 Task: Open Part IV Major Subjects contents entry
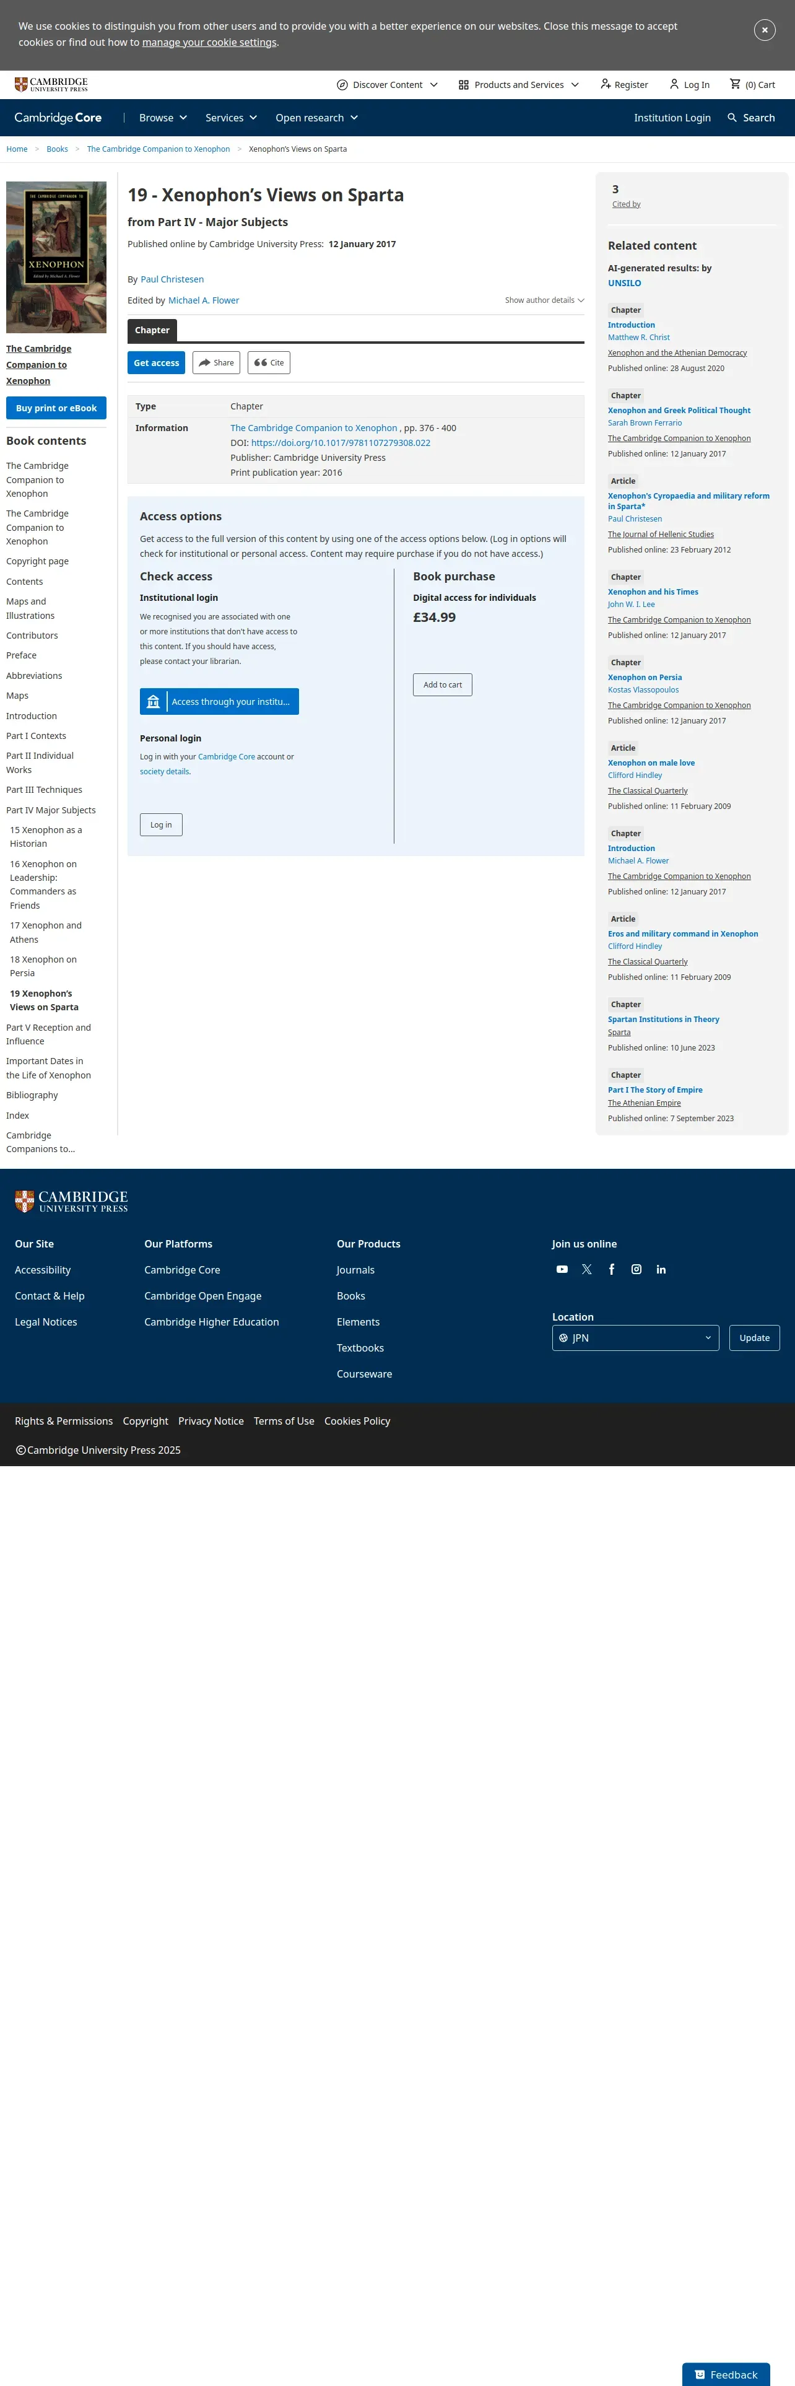coord(51,810)
